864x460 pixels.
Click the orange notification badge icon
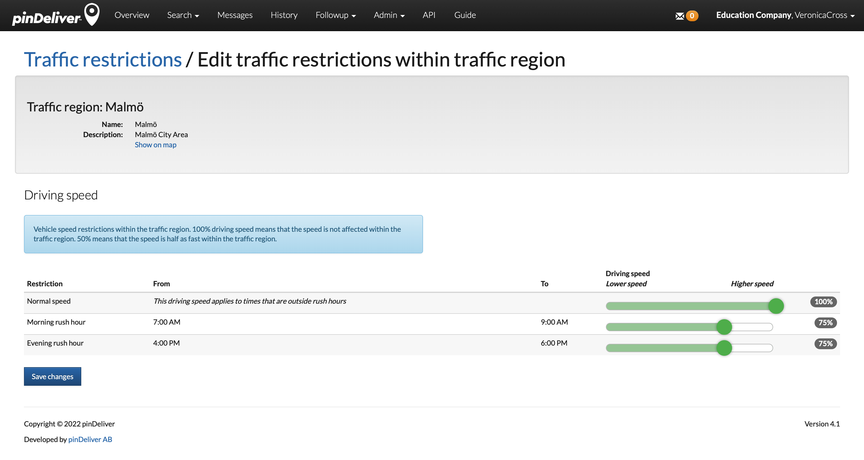pos(691,15)
